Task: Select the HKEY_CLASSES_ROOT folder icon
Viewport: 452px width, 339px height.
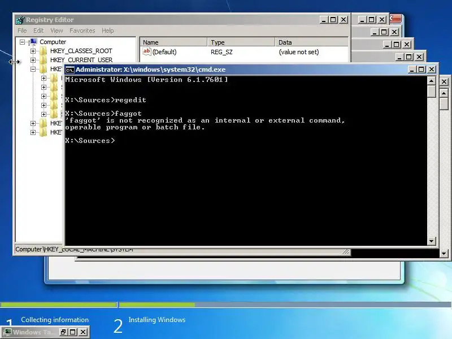Action: [44, 51]
